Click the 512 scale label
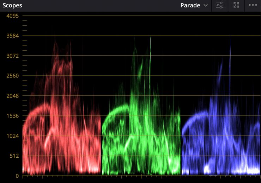261x183 pixels. pos(14,156)
